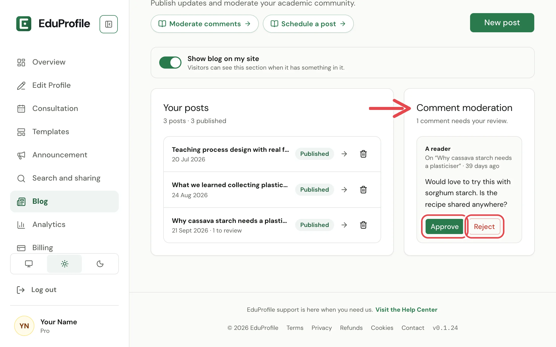
Task: Log out of the account
Action: pyautogui.click(x=37, y=290)
